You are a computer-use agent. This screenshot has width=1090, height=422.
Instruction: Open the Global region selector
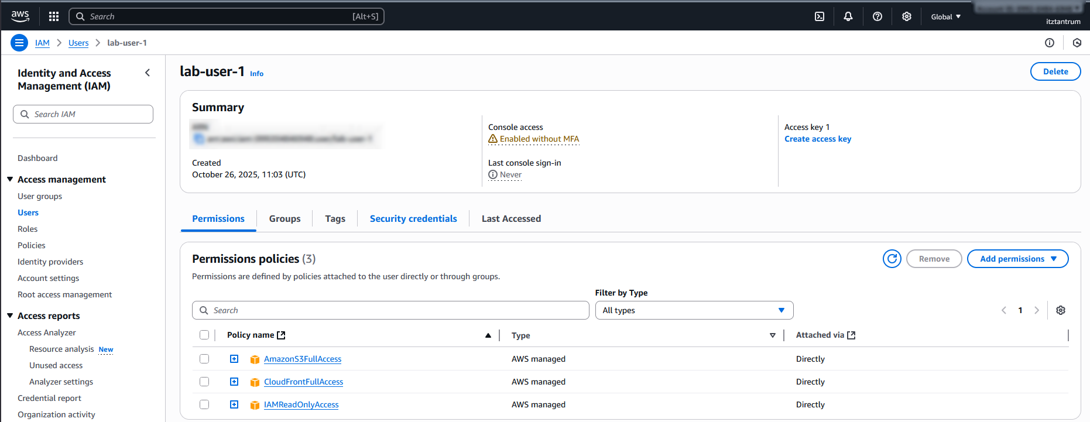[946, 16]
